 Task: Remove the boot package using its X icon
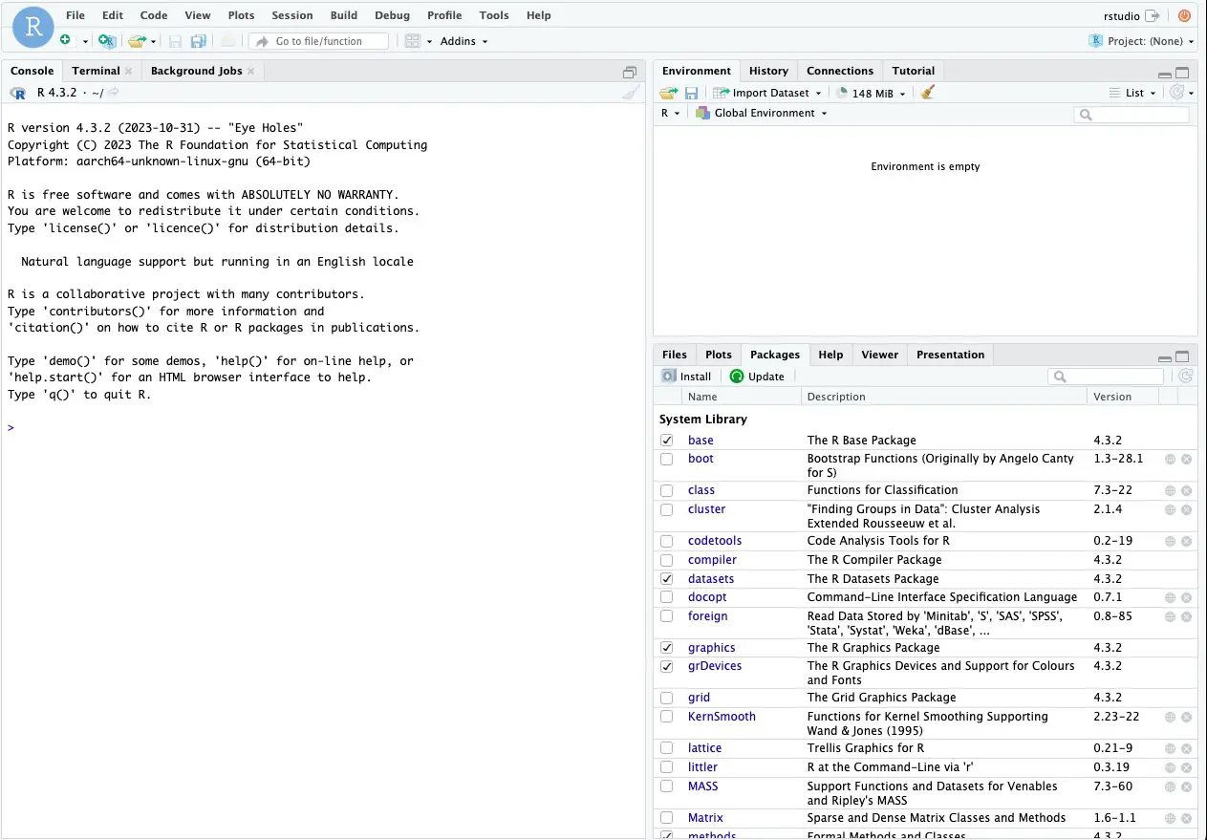1186,459
